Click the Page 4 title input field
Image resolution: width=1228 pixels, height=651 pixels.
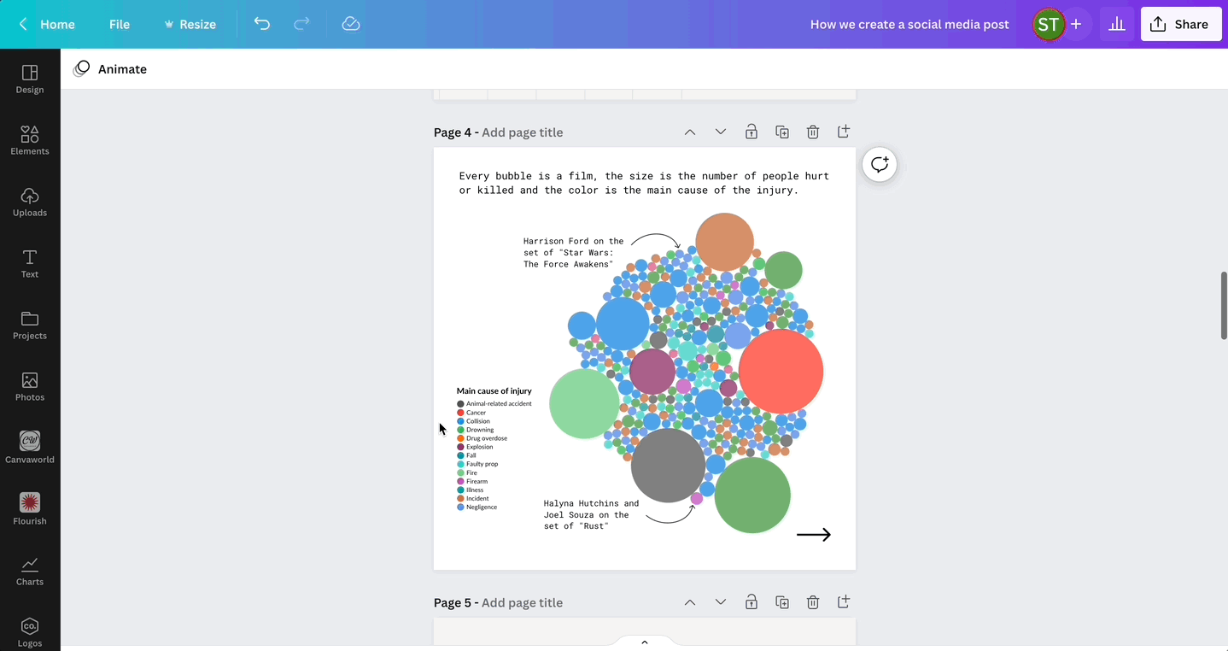pos(523,132)
